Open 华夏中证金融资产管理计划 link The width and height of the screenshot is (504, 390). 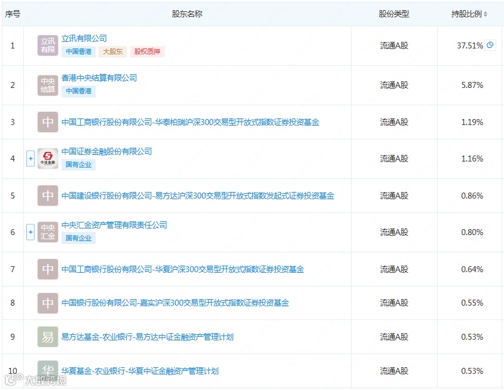(x=140, y=371)
